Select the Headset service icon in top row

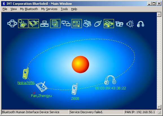tap(140, 24)
